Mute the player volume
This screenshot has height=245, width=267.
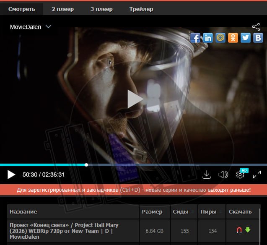(x=223, y=175)
